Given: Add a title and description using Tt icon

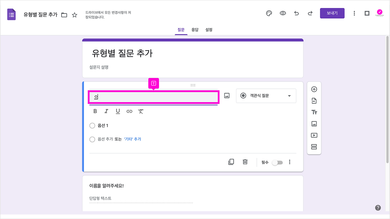Looking at the screenshot, I should [314, 112].
